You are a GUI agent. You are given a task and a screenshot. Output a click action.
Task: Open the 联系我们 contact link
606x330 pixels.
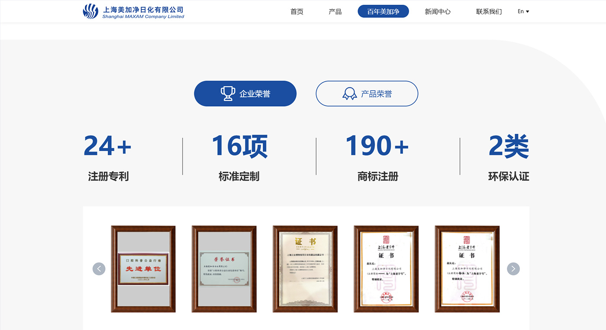point(489,12)
